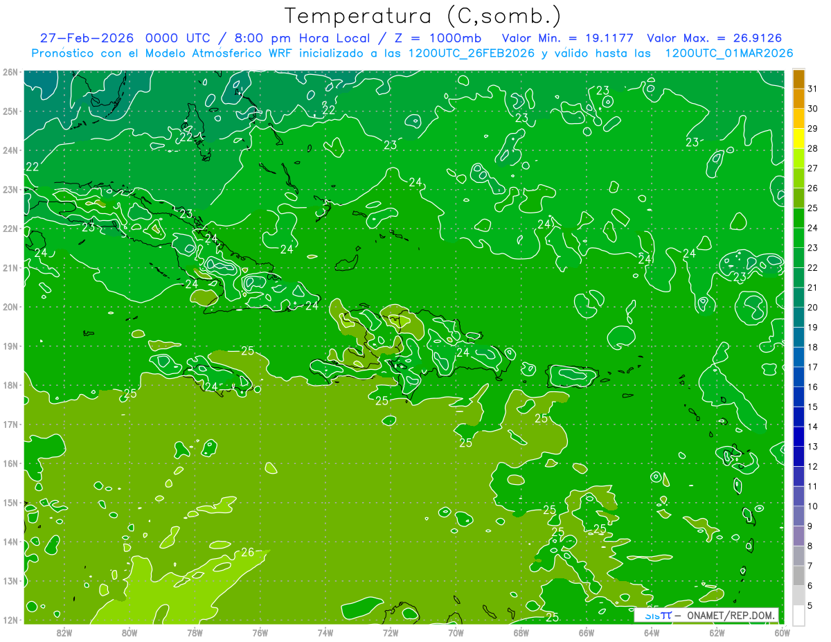This screenshot has width=831, height=642.
Task: Click the '1200UTC_01MAR2026' valid-until time
Action: click(729, 53)
